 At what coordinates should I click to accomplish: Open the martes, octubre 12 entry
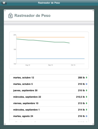point(49,78)
